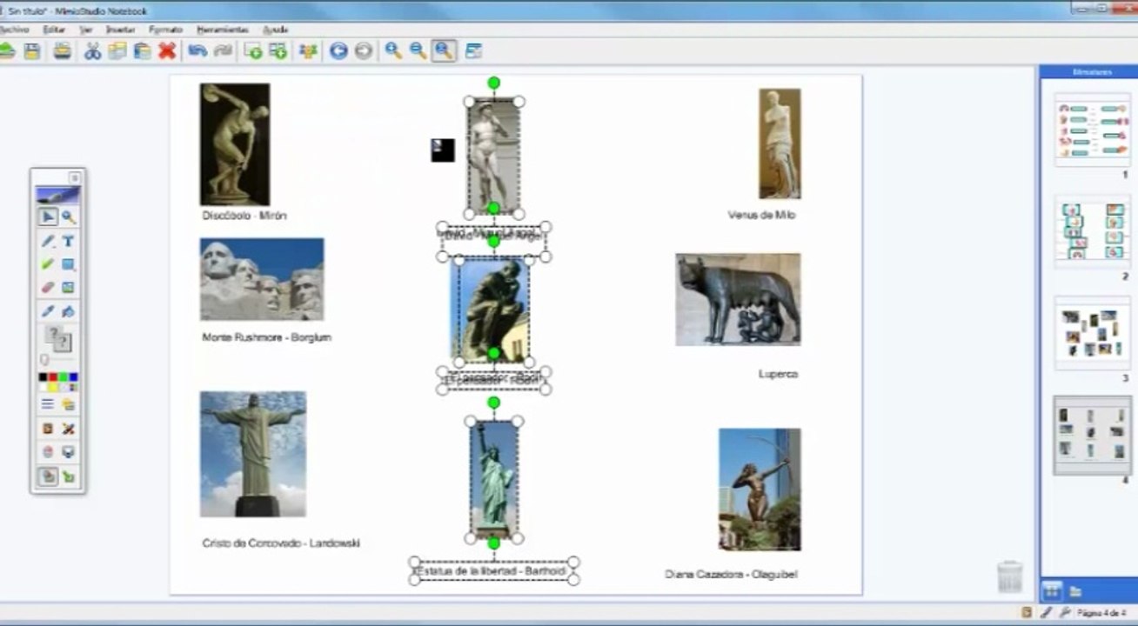Paste using the clipboard toolbar icon
The width and height of the screenshot is (1138, 626).
(142, 51)
